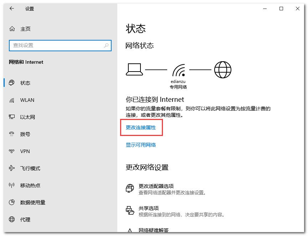308x236 pixels.
Task: Select the 拨号 (Dial-up) icon
Action: [12, 134]
